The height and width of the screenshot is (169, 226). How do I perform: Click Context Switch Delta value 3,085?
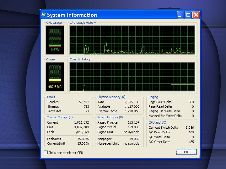[x=190, y=127]
